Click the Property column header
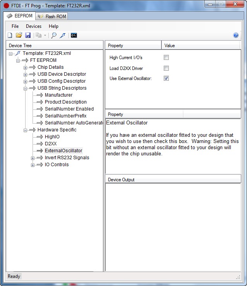The image size is (247, 286). tap(133, 45)
